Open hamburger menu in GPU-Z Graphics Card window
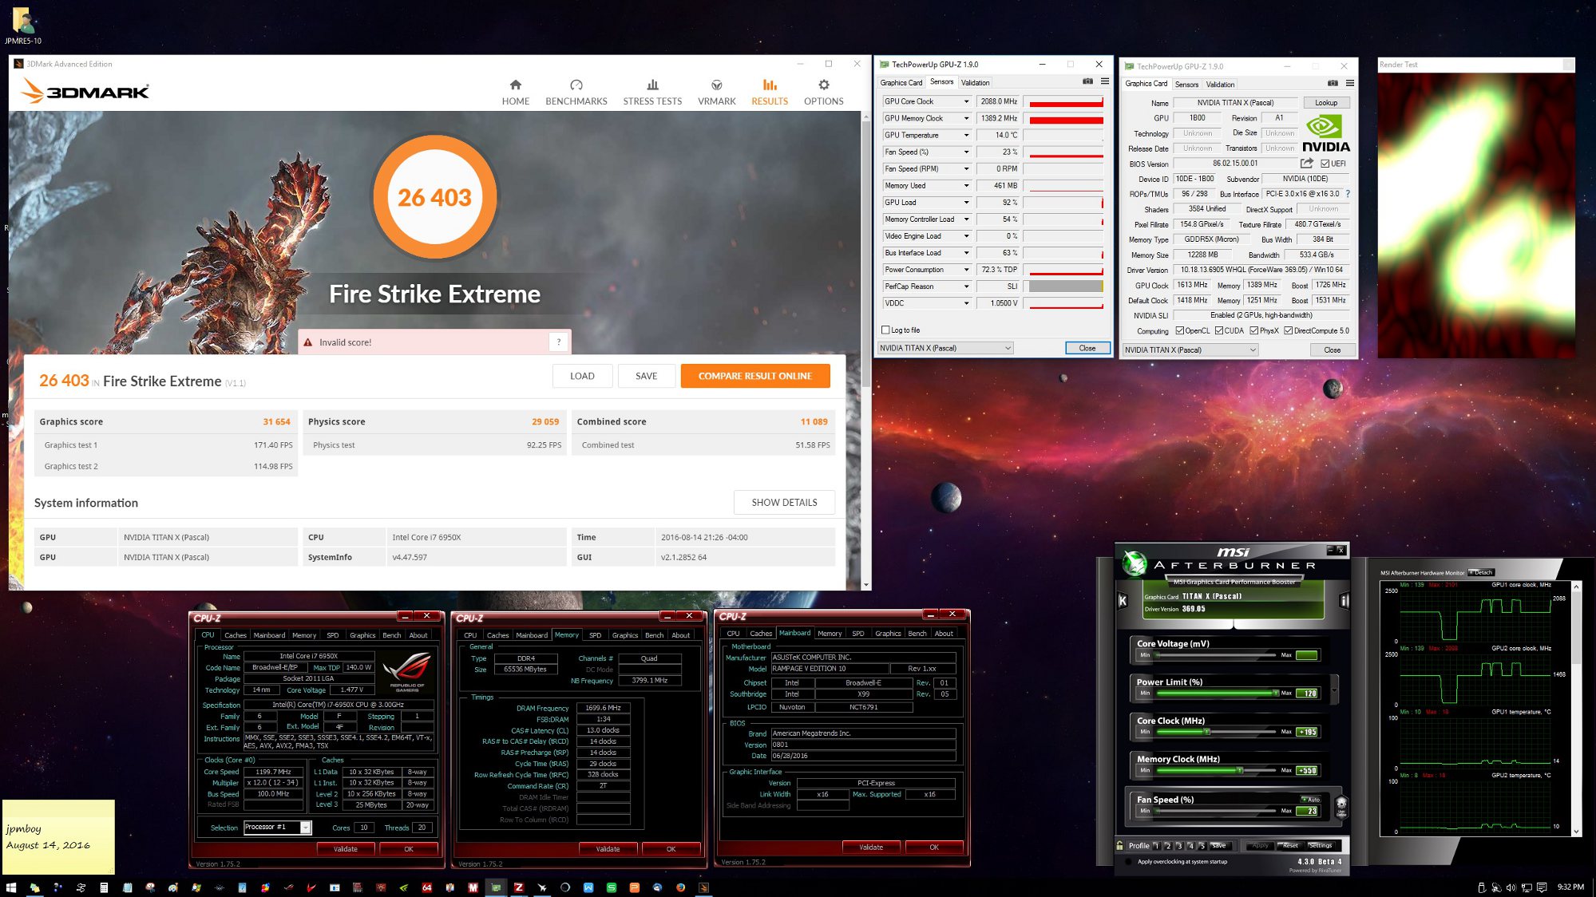Viewport: 1596px width, 897px height. (x=1350, y=83)
